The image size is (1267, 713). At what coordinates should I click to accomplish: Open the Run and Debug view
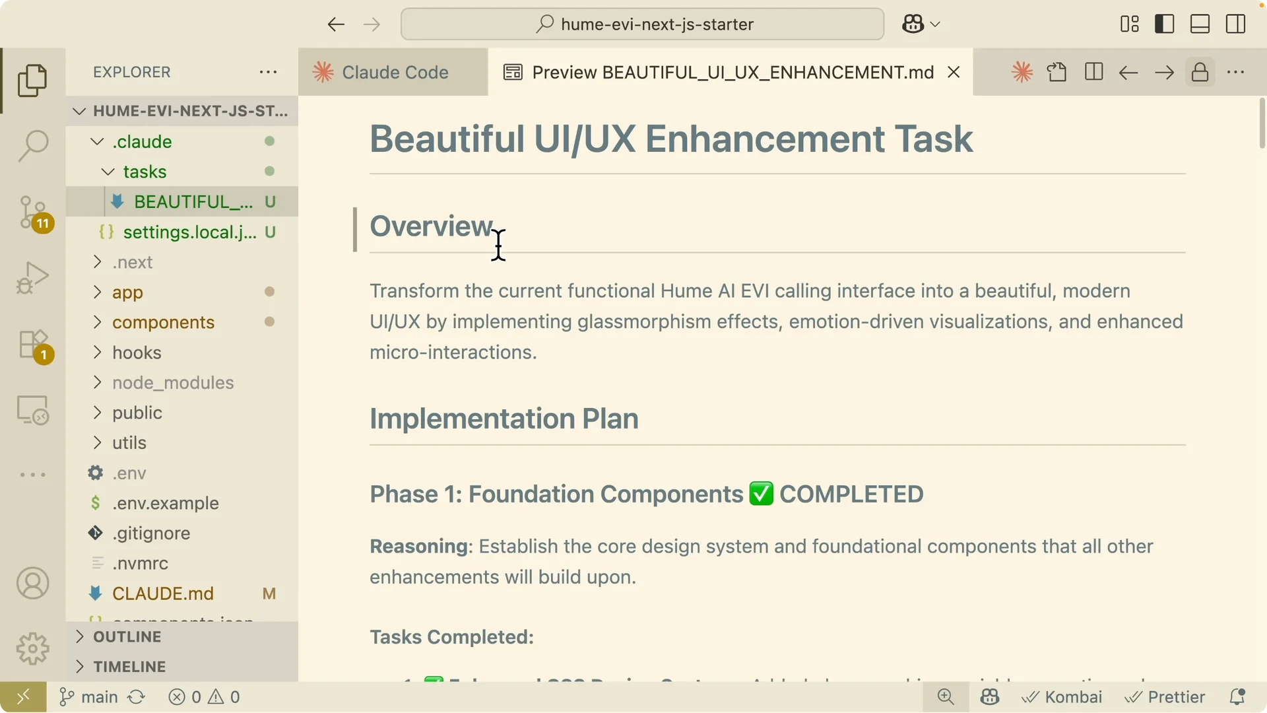32,278
